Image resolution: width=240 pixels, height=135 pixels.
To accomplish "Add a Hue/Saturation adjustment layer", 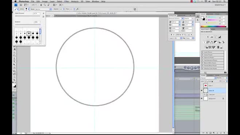I will coord(208,42).
